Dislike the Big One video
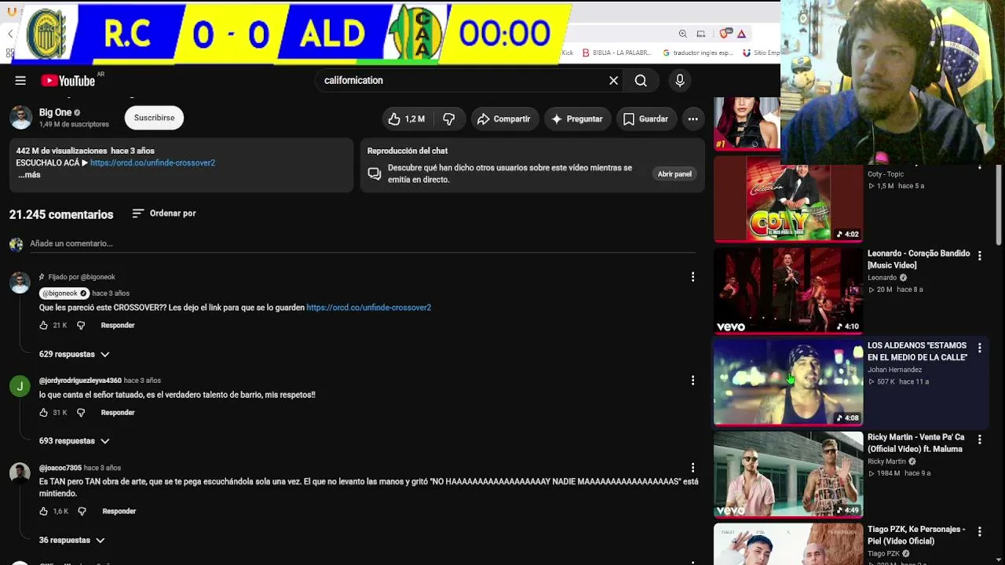This screenshot has height=565, width=1005. tap(449, 118)
